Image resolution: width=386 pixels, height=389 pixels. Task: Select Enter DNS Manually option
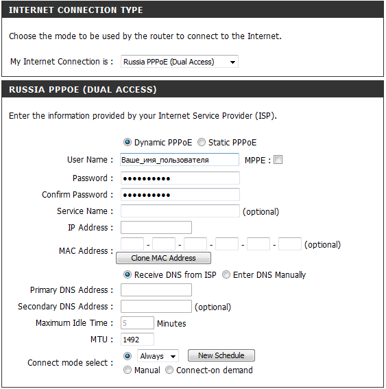pos(226,274)
